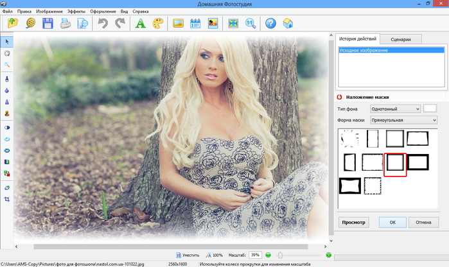Click the calendar creation icon

tap(196, 24)
